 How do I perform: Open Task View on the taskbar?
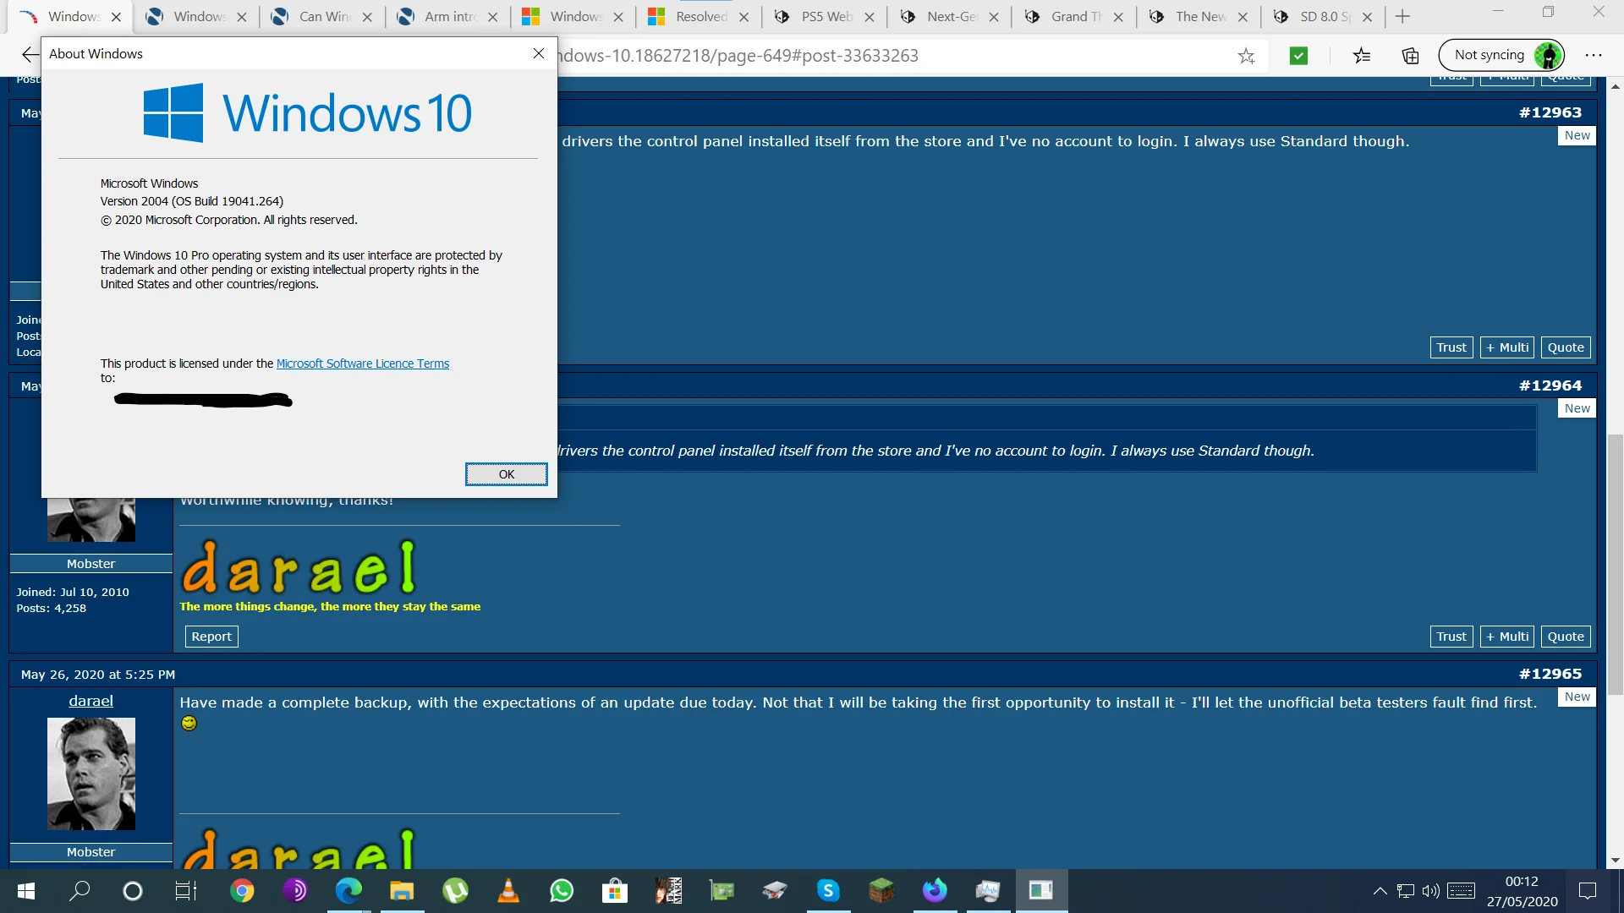186,891
